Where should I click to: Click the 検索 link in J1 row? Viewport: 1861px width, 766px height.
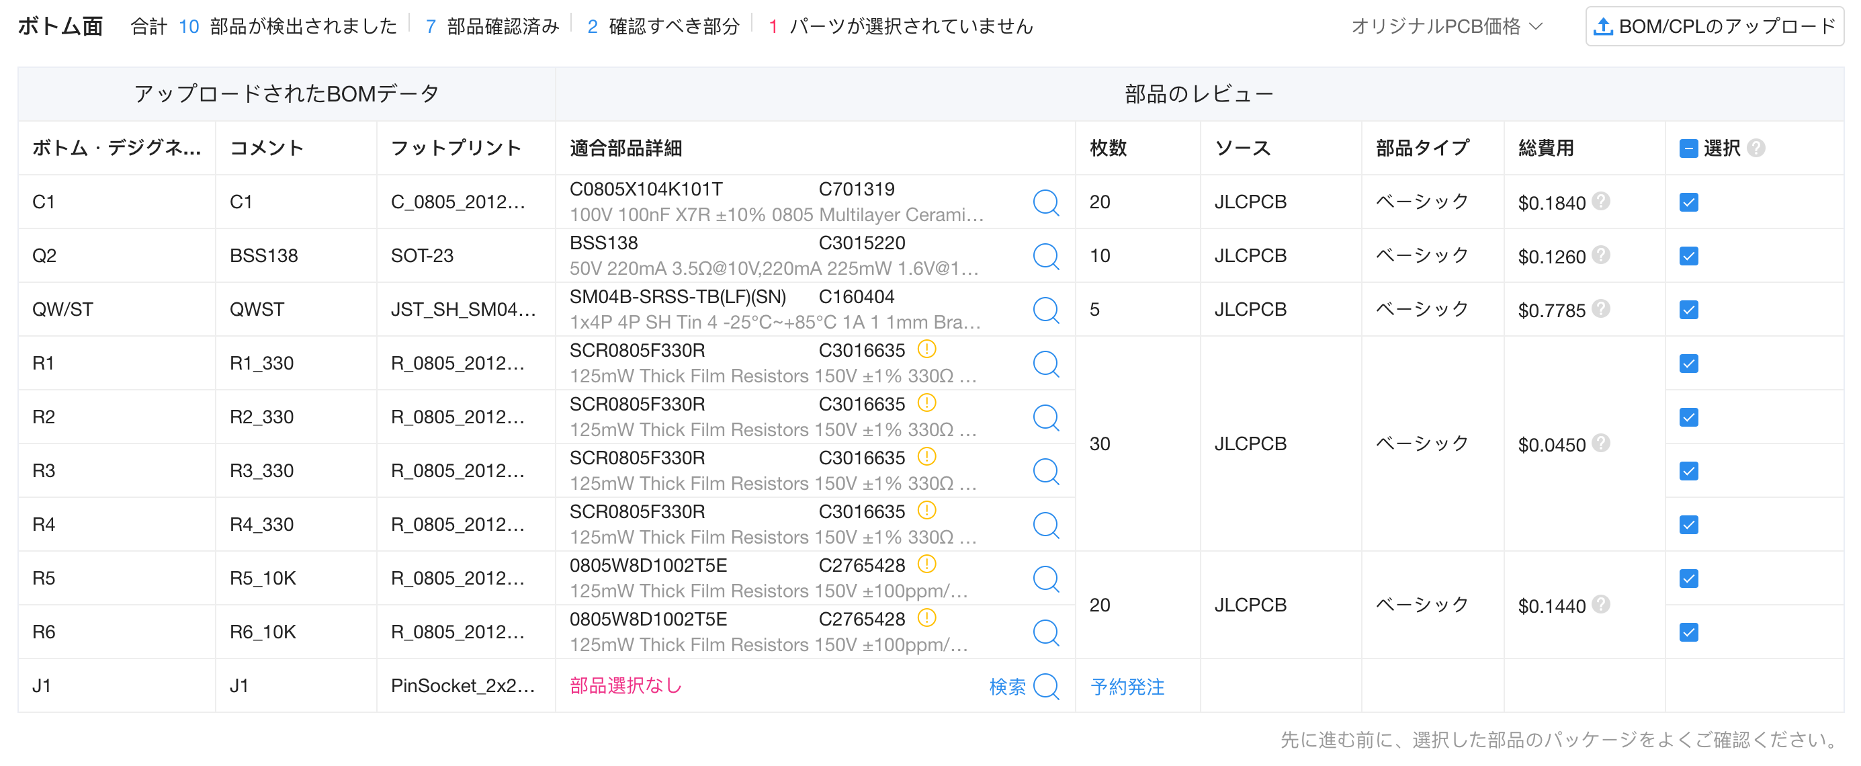pyautogui.click(x=1007, y=687)
